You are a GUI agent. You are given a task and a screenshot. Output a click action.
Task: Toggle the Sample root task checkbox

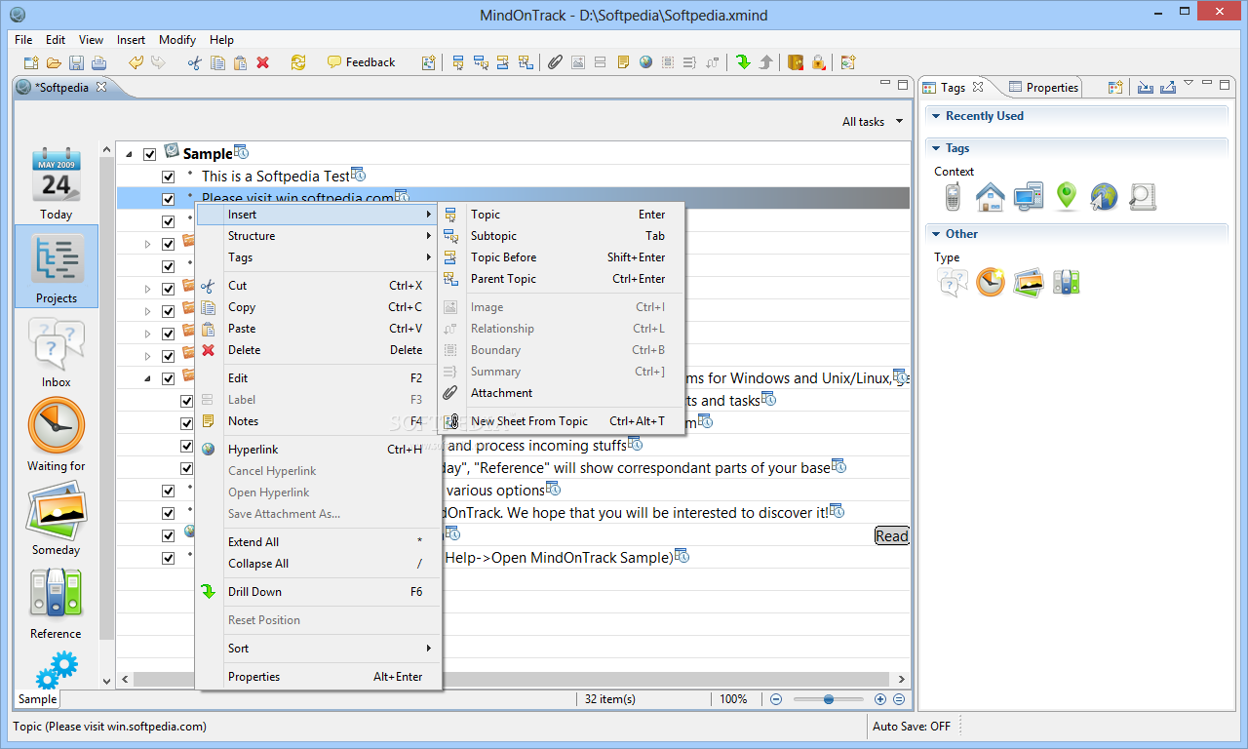[150, 154]
